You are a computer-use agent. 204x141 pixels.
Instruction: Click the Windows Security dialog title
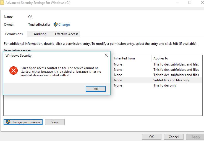click(x=19, y=56)
